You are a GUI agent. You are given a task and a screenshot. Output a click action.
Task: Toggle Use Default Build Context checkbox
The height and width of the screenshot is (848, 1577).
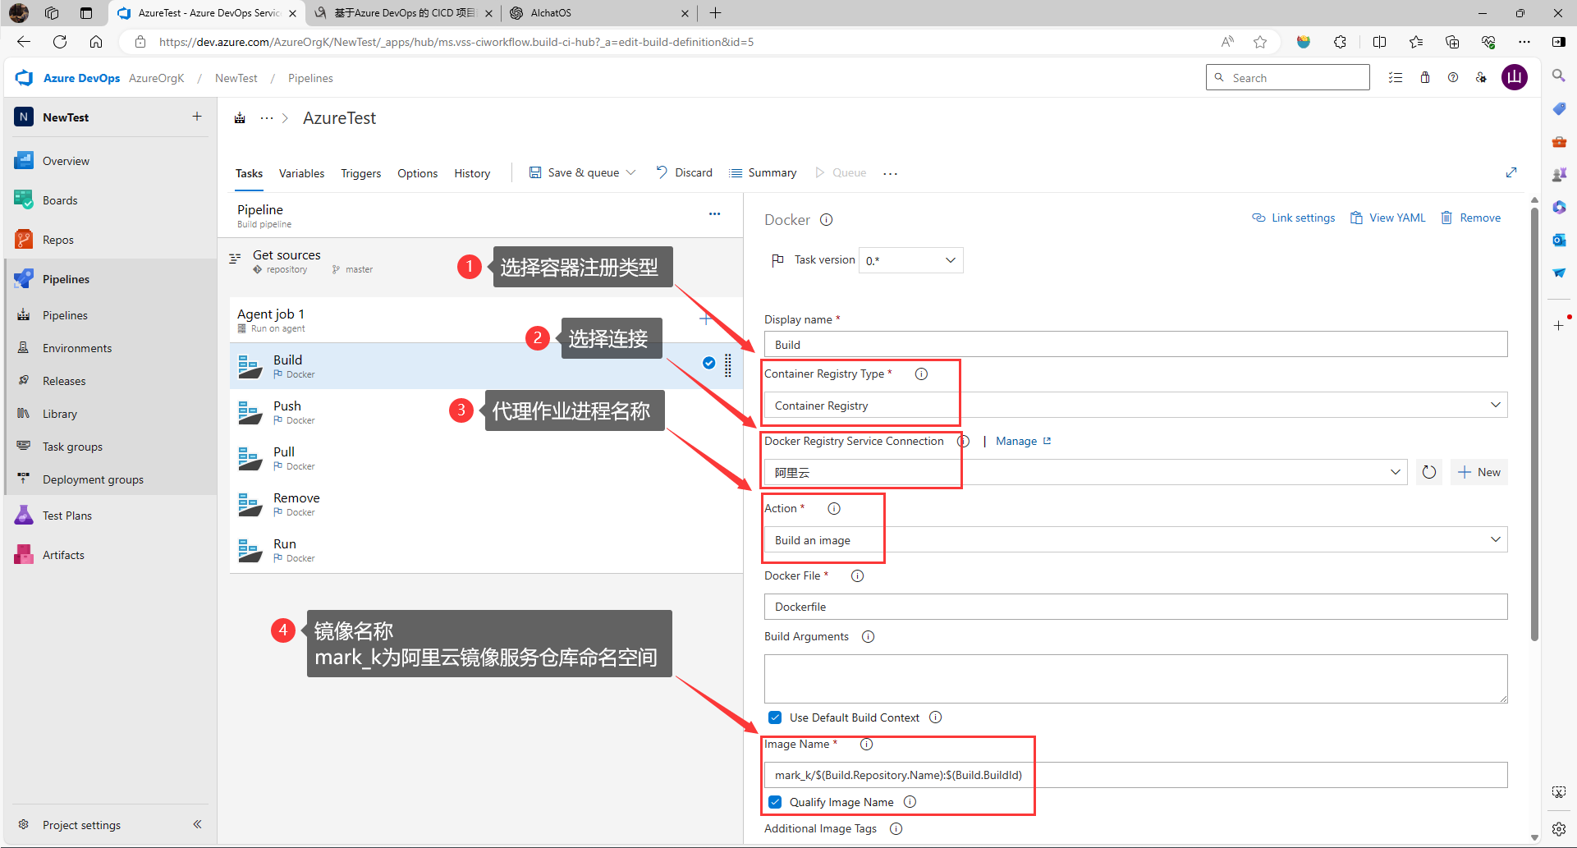(x=775, y=717)
